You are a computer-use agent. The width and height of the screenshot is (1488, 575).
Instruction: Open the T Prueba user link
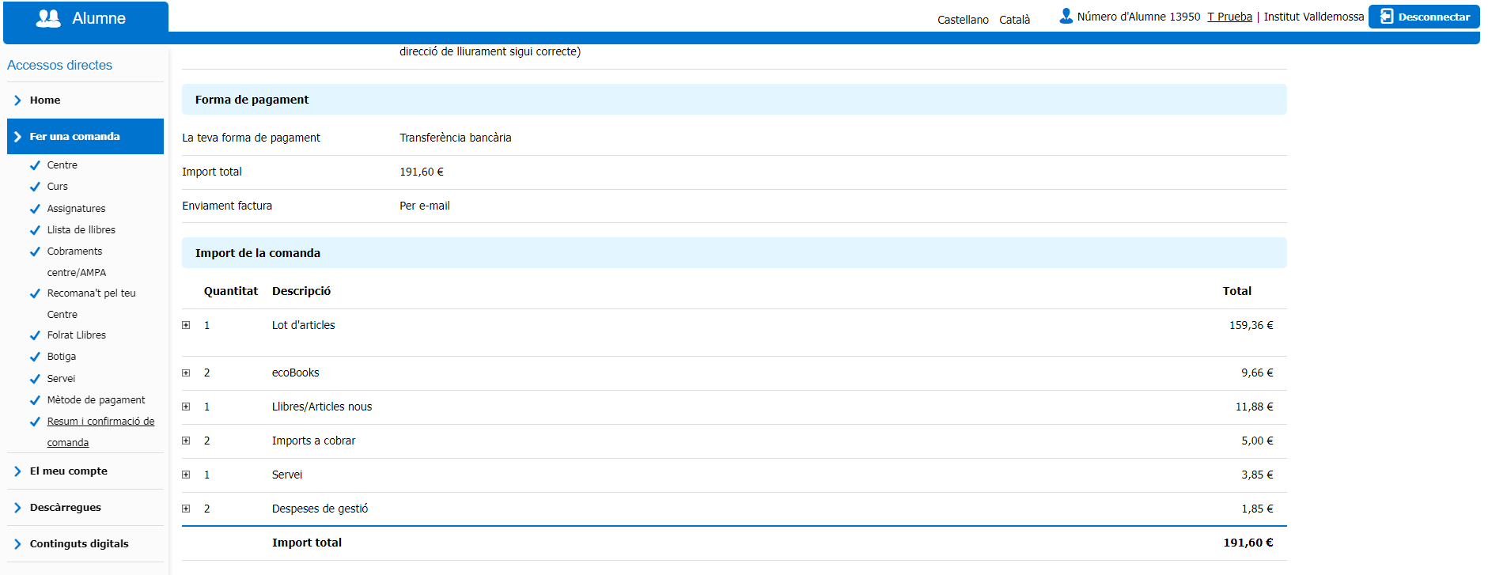(x=1229, y=17)
